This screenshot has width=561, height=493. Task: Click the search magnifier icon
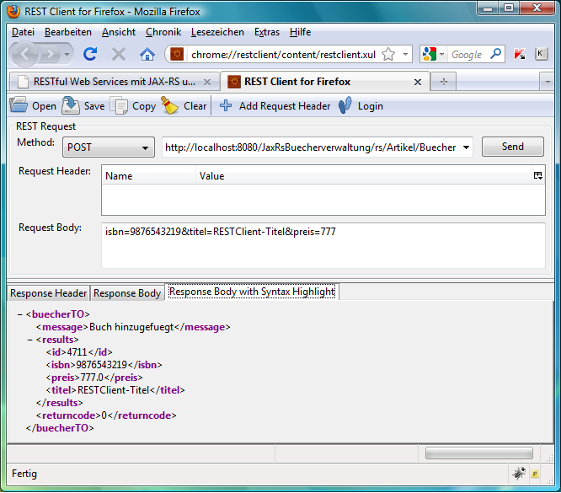(x=495, y=54)
